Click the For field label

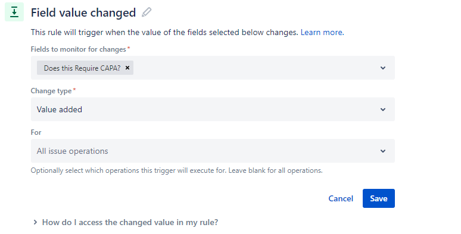[x=36, y=132]
